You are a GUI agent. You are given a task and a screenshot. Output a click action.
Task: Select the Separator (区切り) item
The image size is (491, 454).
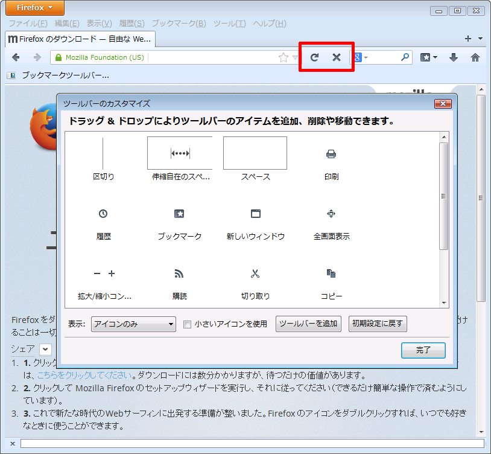click(x=103, y=159)
